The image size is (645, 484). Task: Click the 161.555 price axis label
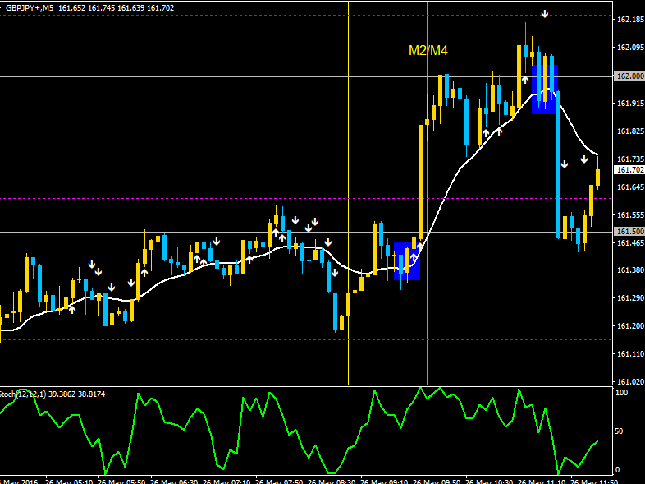[x=630, y=215]
